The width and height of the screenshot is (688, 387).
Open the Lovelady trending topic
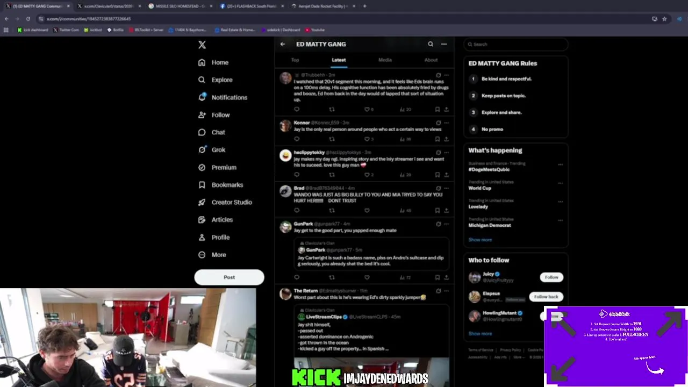(x=478, y=206)
